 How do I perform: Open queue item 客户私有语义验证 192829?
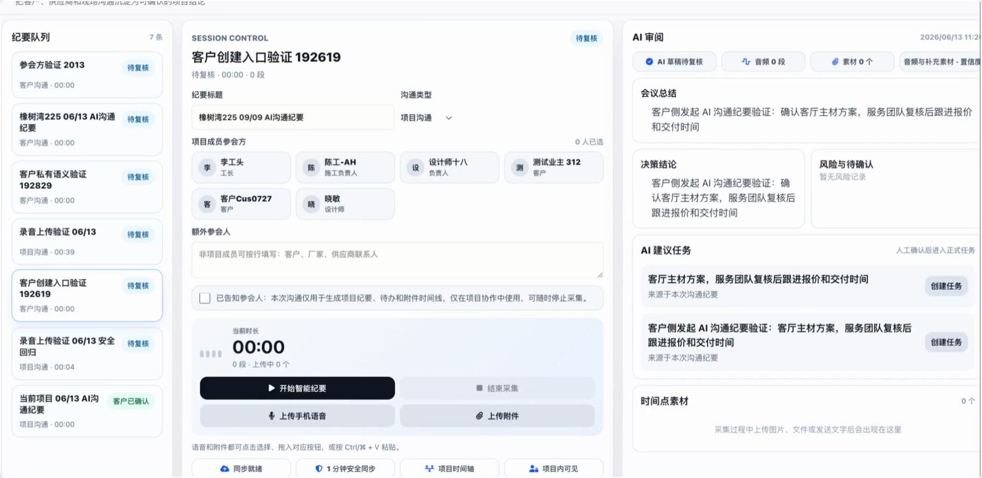(x=87, y=187)
